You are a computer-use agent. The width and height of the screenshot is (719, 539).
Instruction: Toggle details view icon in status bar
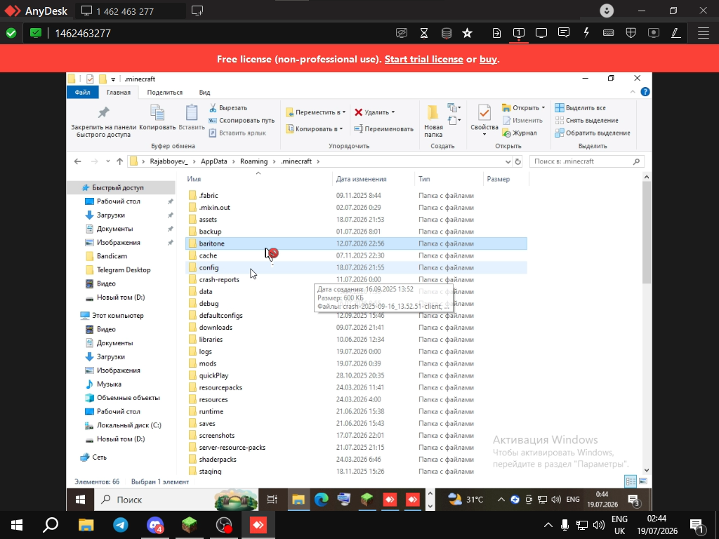(631, 481)
